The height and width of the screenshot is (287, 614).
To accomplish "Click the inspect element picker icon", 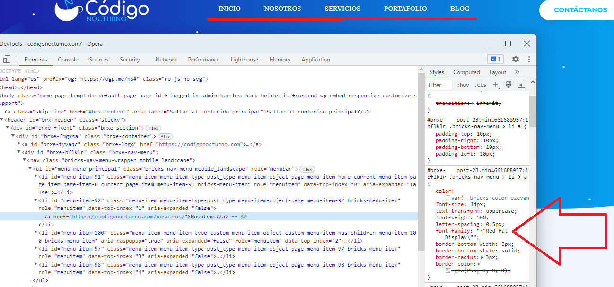I will (x=6, y=59).
